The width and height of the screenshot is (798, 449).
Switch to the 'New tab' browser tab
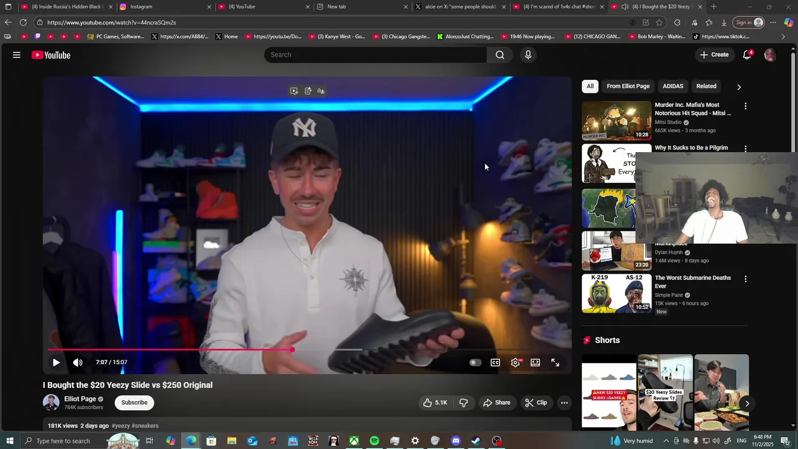click(x=362, y=7)
